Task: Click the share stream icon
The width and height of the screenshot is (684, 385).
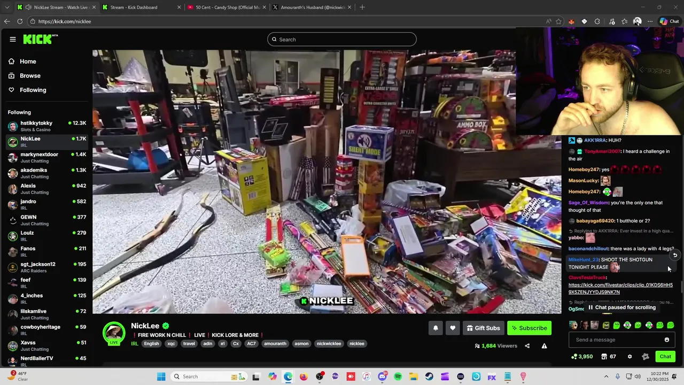Action: point(527,346)
